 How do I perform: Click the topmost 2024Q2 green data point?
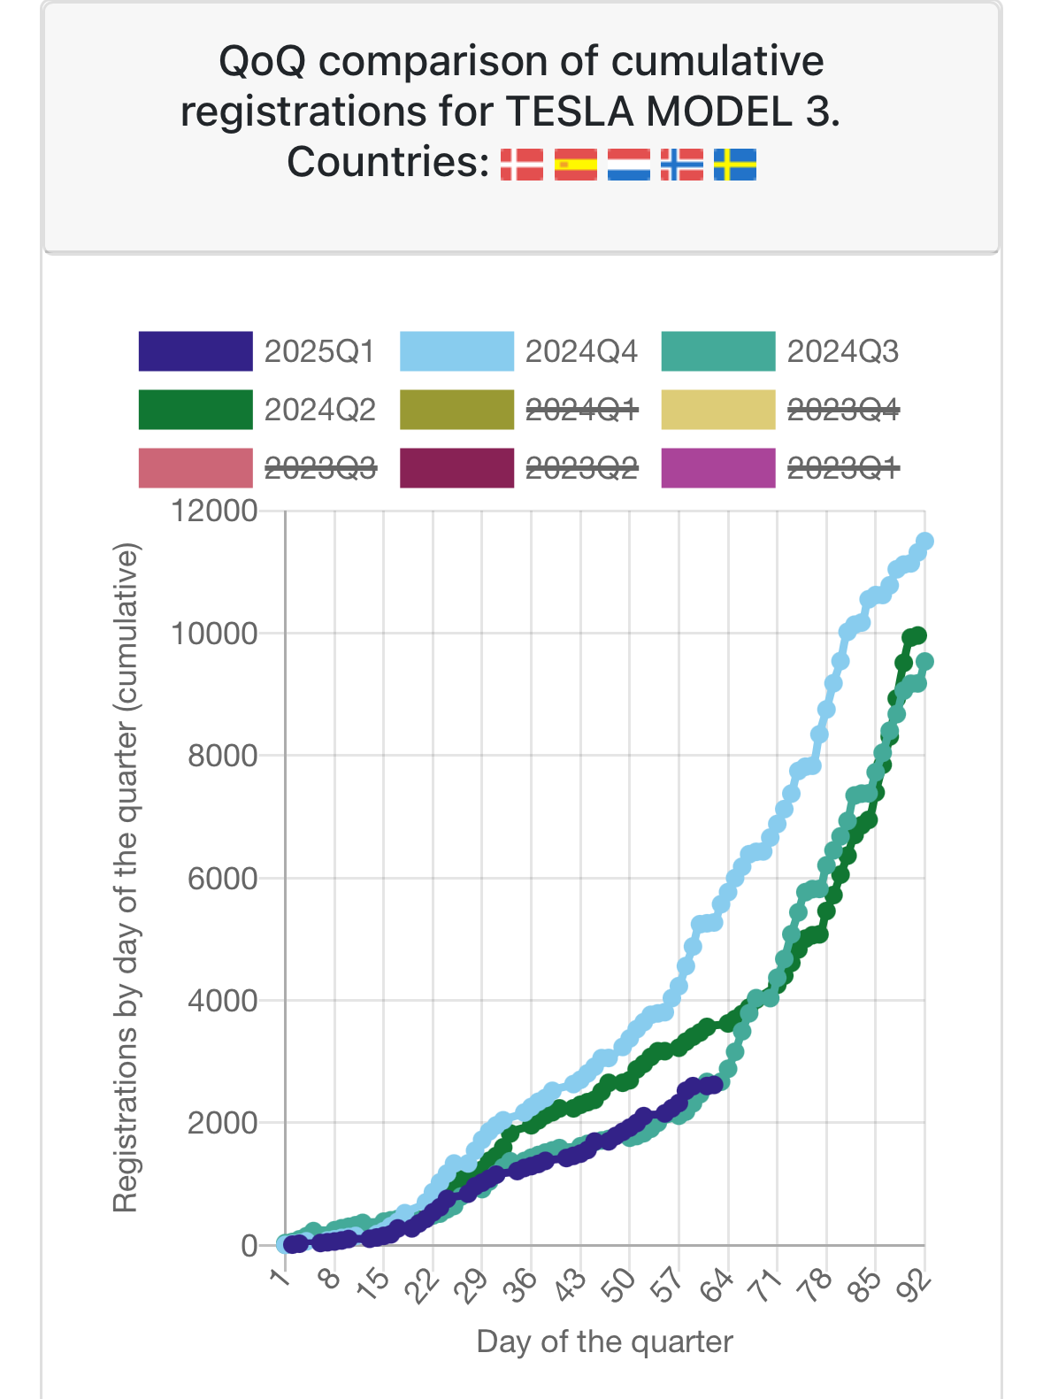[x=917, y=635]
